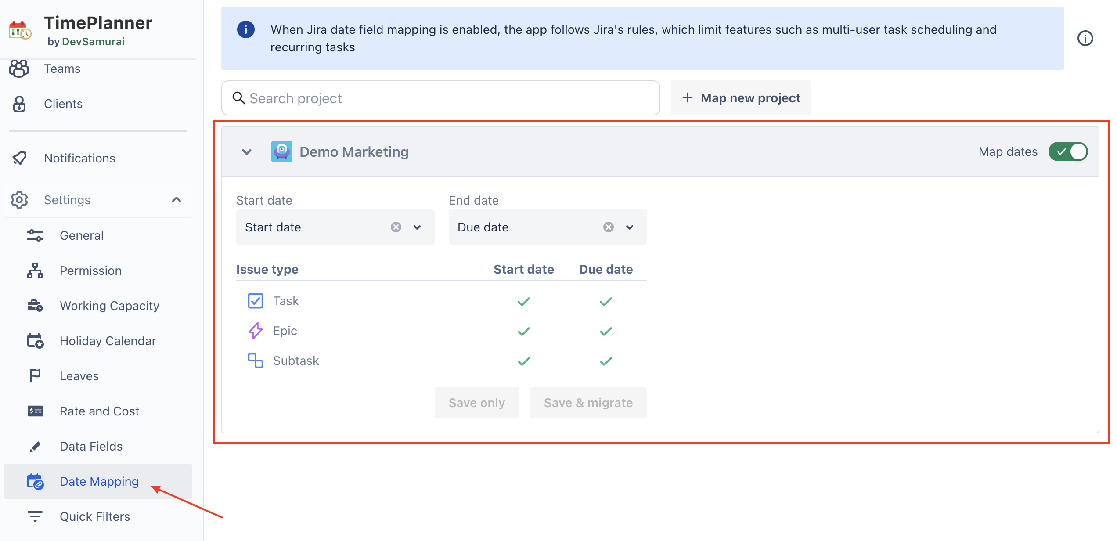Image resolution: width=1117 pixels, height=541 pixels.
Task: Select the Data Fields settings item
Action: click(98, 446)
